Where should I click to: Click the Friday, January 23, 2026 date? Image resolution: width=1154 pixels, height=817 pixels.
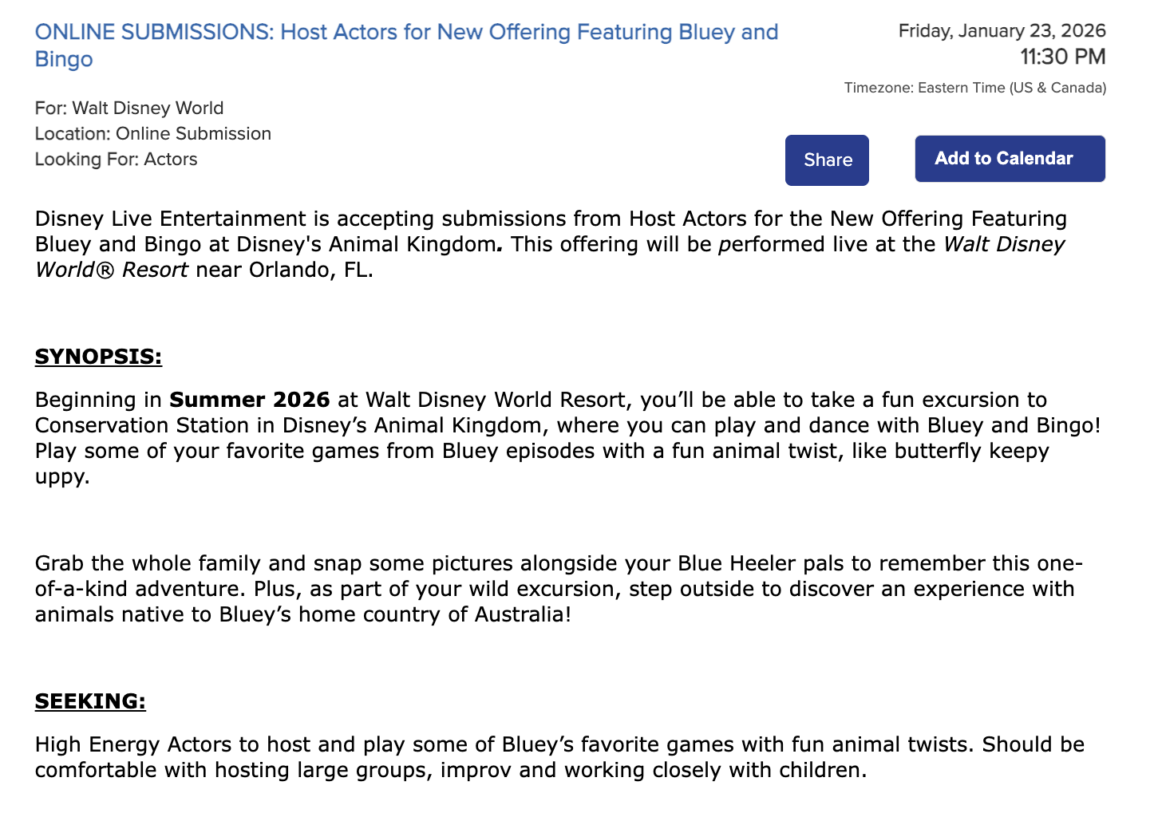pos(1002,31)
